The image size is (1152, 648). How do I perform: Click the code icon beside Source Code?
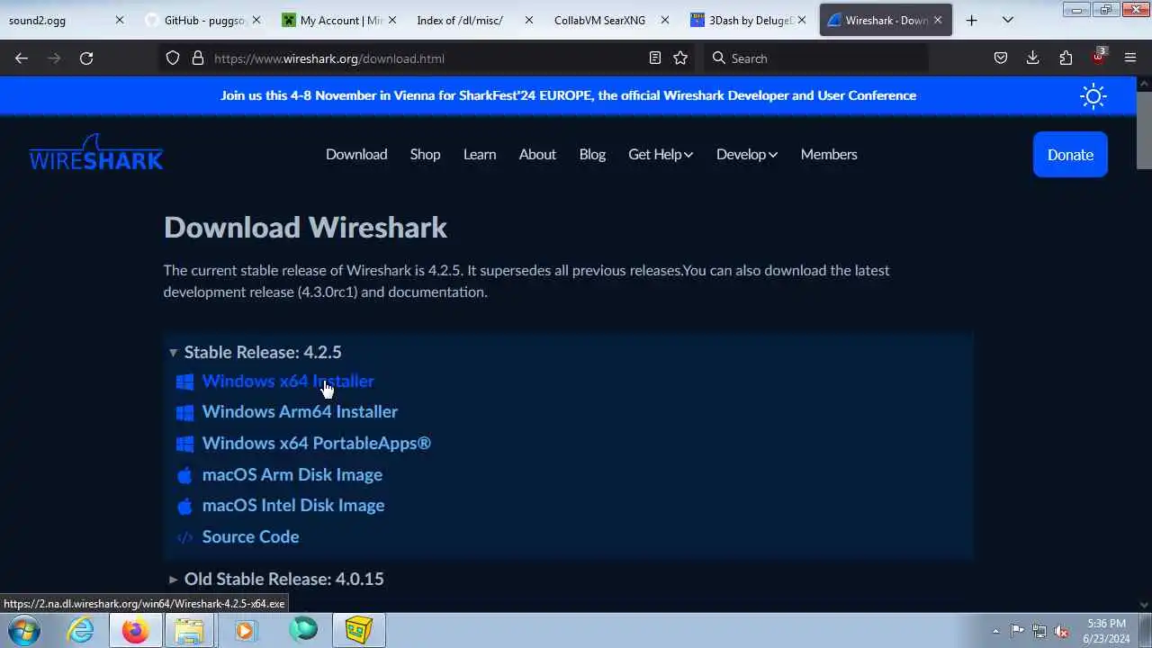184,537
